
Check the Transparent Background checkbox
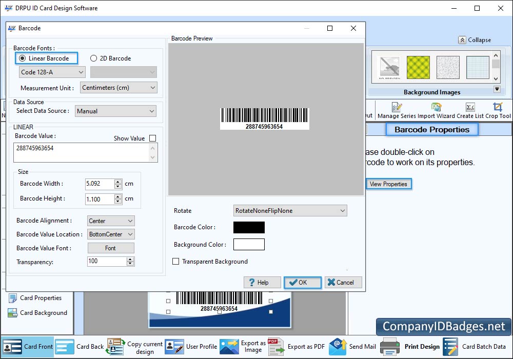(175, 262)
